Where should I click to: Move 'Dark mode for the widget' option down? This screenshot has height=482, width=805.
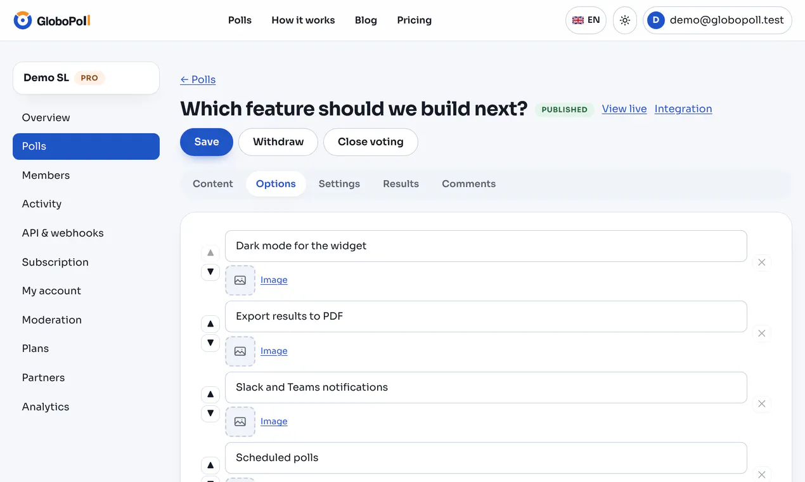(210, 272)
